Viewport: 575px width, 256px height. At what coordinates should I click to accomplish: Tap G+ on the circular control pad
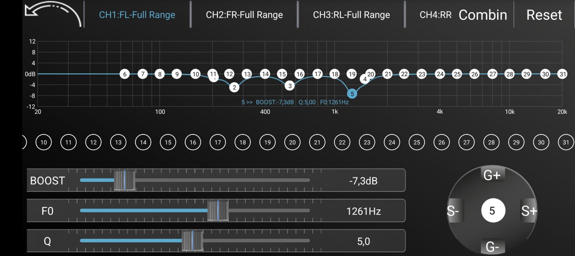coord(492,175)
